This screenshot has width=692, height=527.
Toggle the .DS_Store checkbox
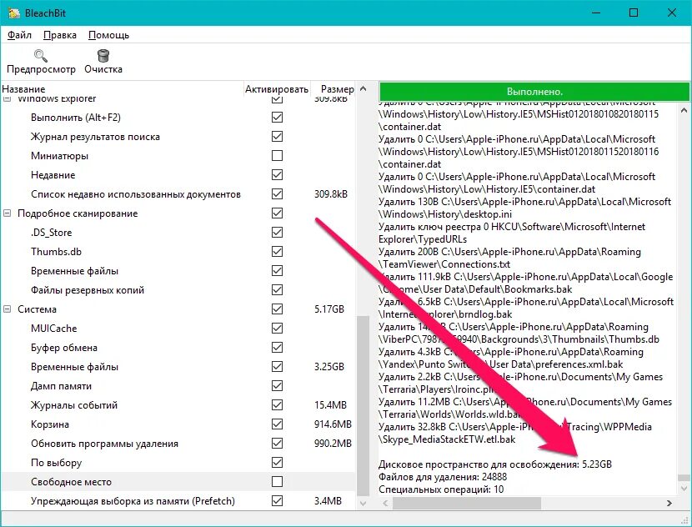[x=277, y=233]
